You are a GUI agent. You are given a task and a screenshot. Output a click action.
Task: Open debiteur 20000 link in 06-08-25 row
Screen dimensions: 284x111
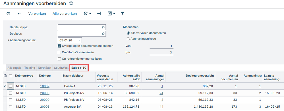pos(45,100)
